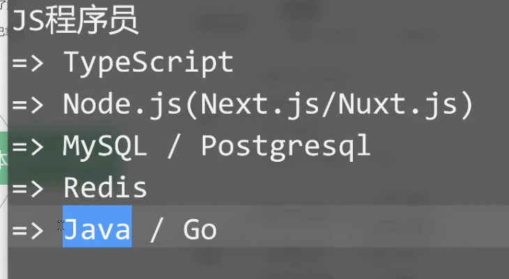Click the arrow before TypeScript
Image resolution: width=509 pixels, height=279 pixels.
pos(28,63)
